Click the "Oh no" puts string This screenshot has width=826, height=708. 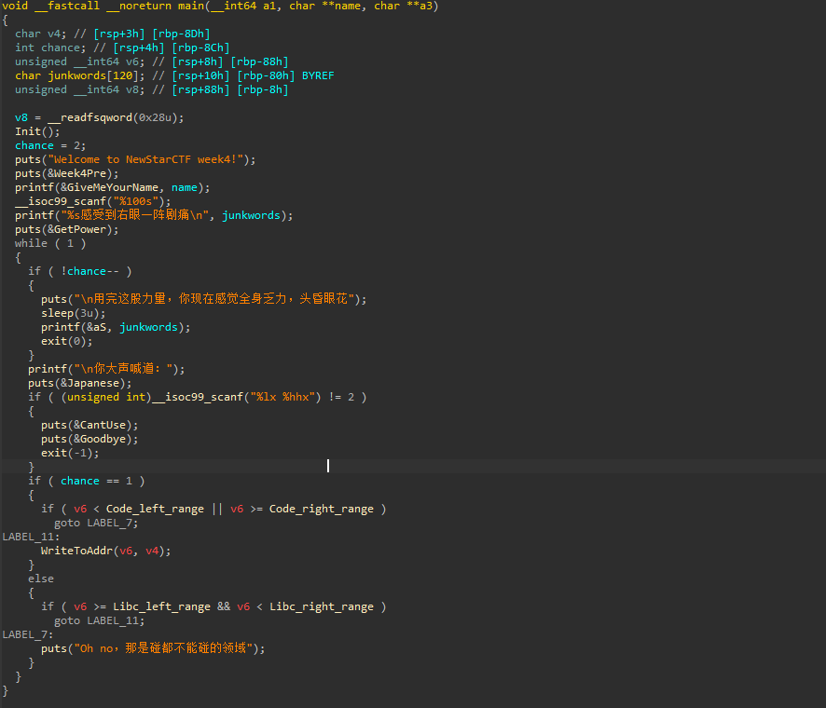(163, 648)
